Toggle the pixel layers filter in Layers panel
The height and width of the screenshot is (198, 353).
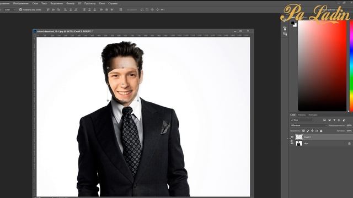pyautogui.click(x=324, y=120)
